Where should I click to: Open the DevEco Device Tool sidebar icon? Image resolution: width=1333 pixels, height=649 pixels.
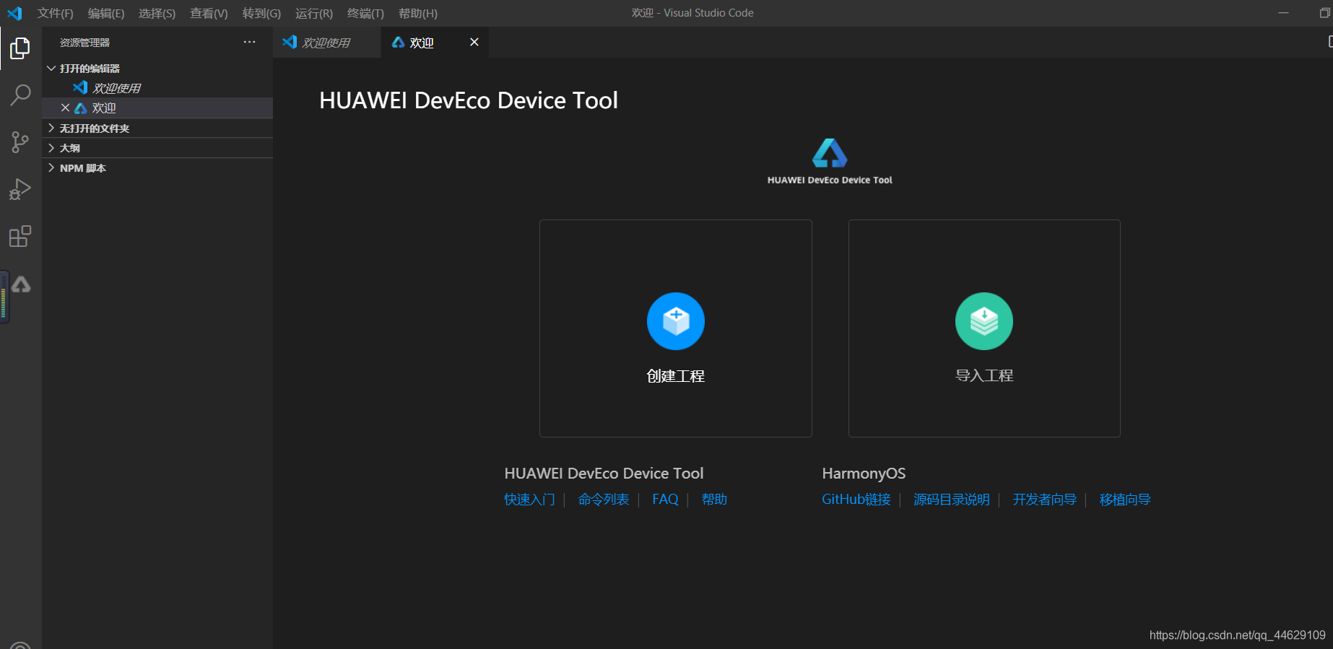pyautogui.click(x=21, y=284)
